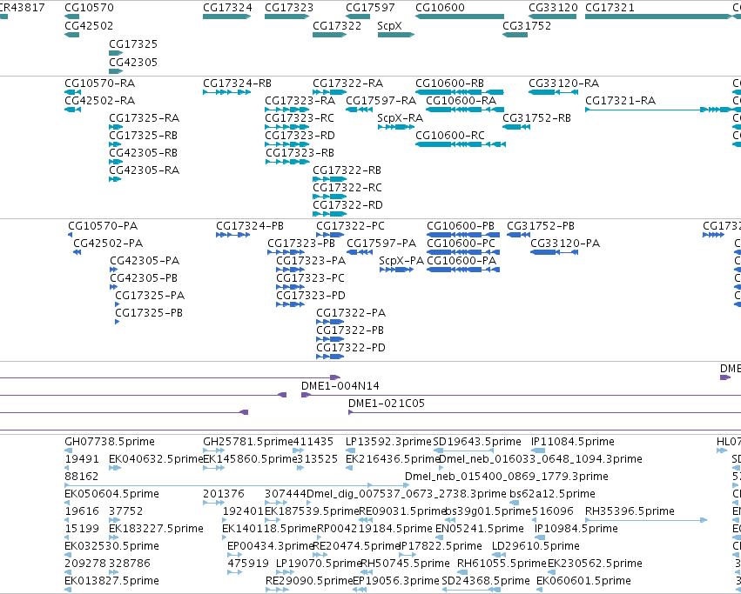Click the CG42502 gene label

click(x=89, y=25)
